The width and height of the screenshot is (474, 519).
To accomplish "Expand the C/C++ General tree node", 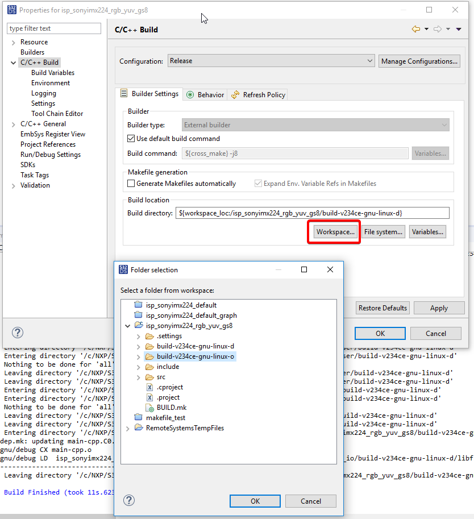I will tap(13, 124).
